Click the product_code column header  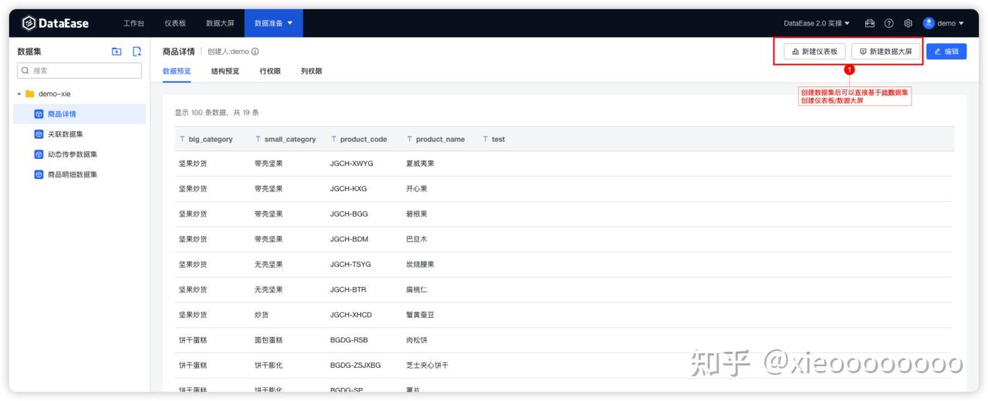click(x=364, y=140)
